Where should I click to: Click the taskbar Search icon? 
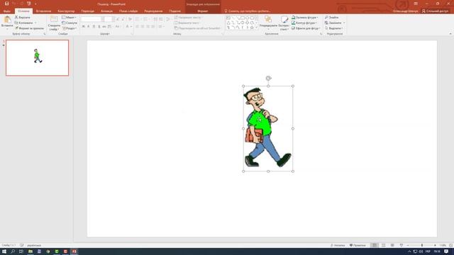coord(13,251)
